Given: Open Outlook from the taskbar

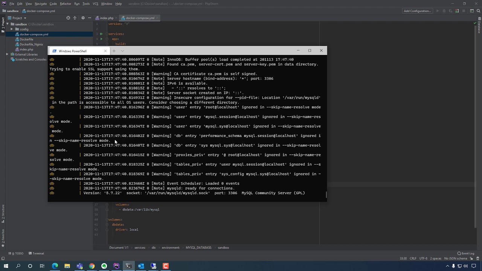Looking at the screenshot, I should tap(141, 266).
